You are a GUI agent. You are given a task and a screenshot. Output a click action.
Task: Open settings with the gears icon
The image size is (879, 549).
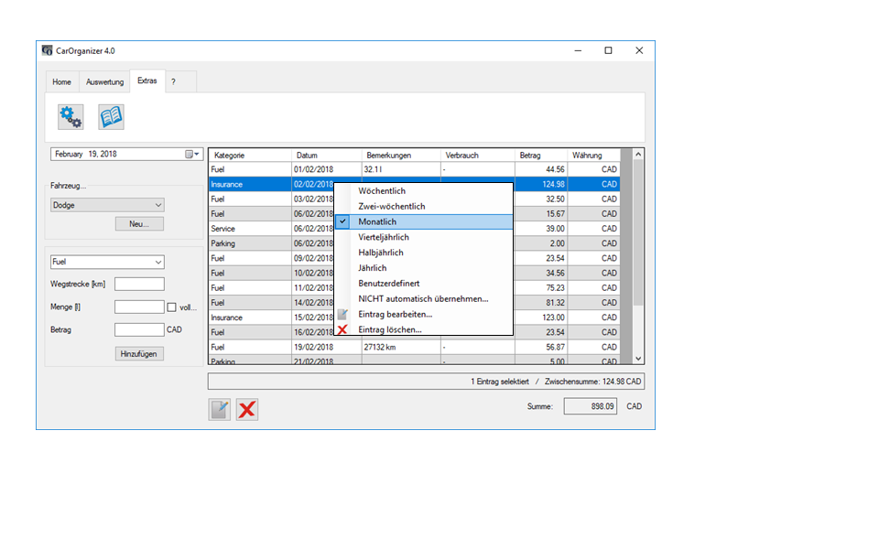pyautogui.click(x=71, y=116)
